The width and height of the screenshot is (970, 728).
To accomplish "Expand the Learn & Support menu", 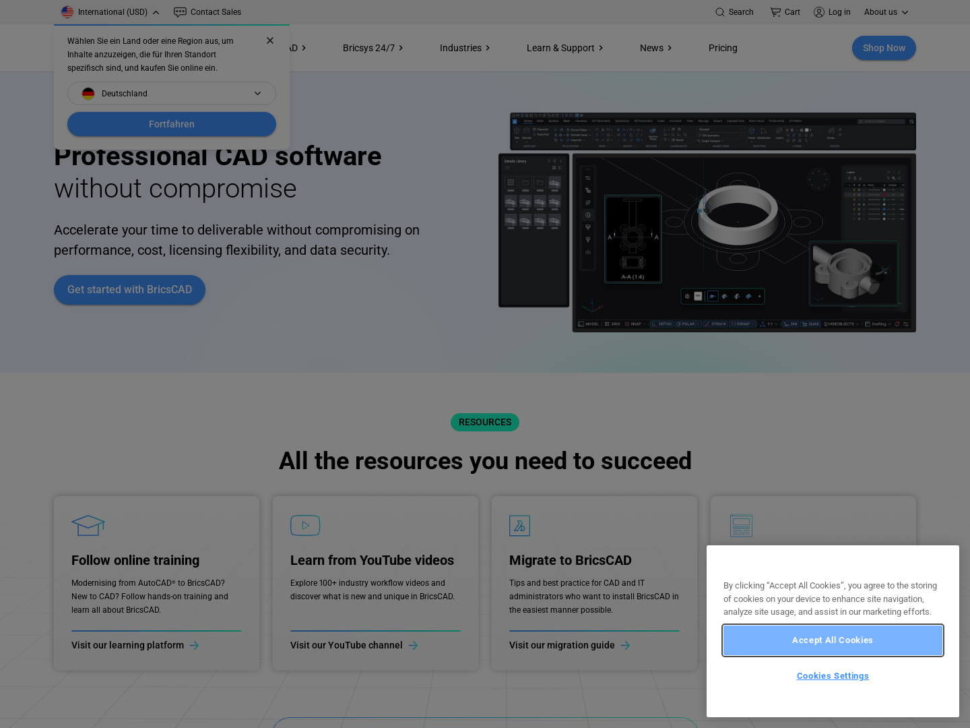I will [565, 48].
